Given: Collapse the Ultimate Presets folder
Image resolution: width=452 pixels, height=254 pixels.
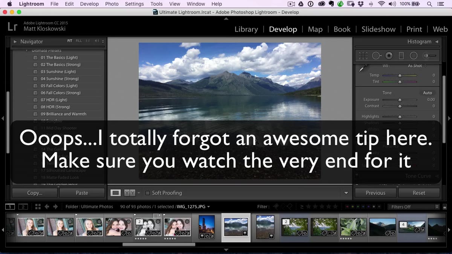Looking at the screenshot, I should point(27,50).
